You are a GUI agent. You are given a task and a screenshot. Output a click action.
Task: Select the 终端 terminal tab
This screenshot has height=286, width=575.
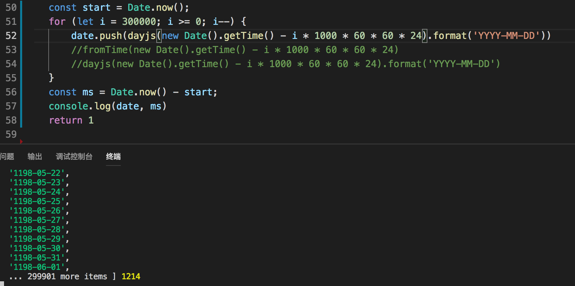pyautogui.click(x=113, y=156)
